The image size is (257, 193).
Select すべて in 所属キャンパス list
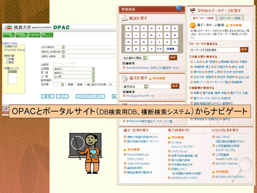(12, 72)
